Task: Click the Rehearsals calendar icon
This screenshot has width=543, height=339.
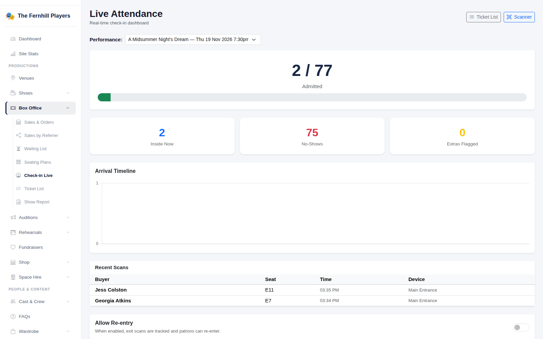Action: coord(13,233)
